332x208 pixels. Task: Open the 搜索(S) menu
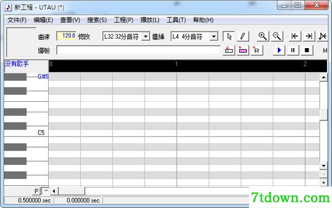[97, 20]
